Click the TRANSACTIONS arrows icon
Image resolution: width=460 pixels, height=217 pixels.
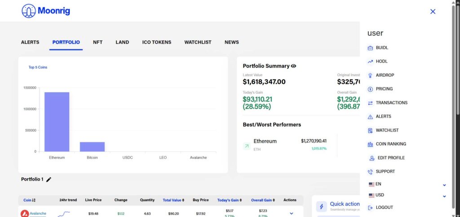pyautogui.click(x=370, y=103)
